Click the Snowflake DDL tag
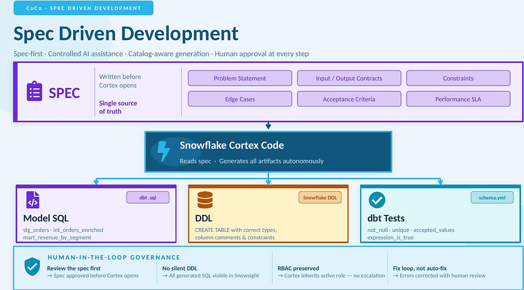The width and height of the screenshot is (524, 290). pos(320,197)
